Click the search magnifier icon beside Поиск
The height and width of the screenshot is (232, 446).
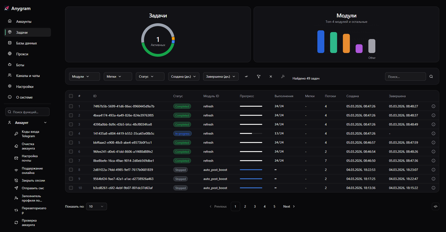431,77
